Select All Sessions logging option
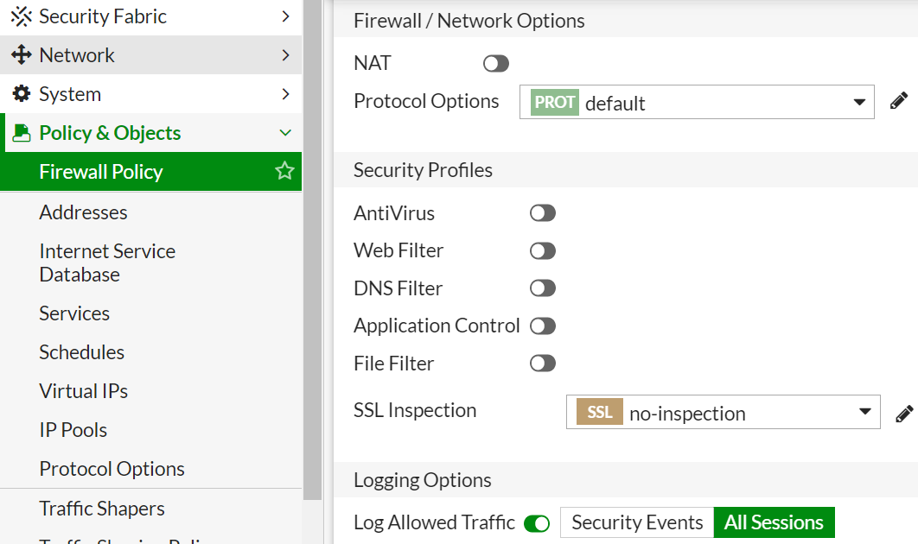 pyautogui.click(x=774, y=522)
